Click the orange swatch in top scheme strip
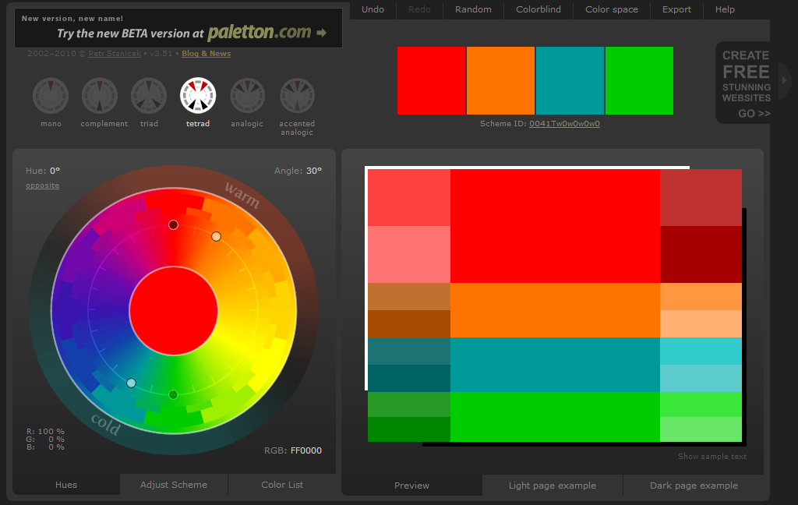The width and height of the screenshot is (798, 505). point(501,80)
